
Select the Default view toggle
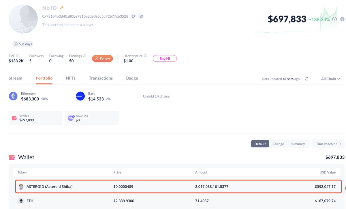point(260,144)
